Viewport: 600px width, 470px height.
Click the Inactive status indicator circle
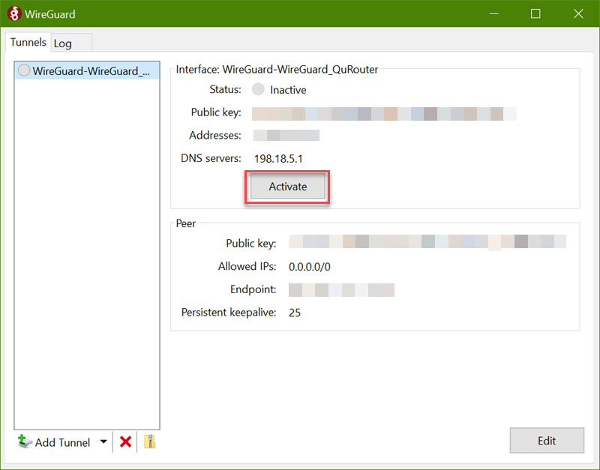point(258,89)
